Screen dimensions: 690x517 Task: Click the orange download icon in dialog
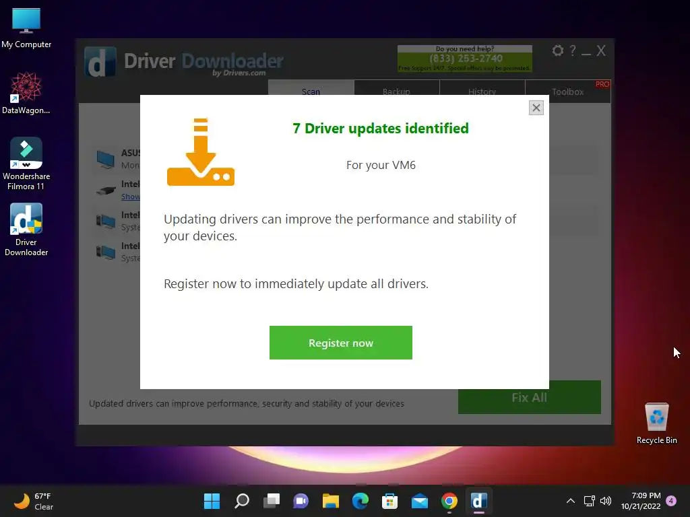click(201, 151)
